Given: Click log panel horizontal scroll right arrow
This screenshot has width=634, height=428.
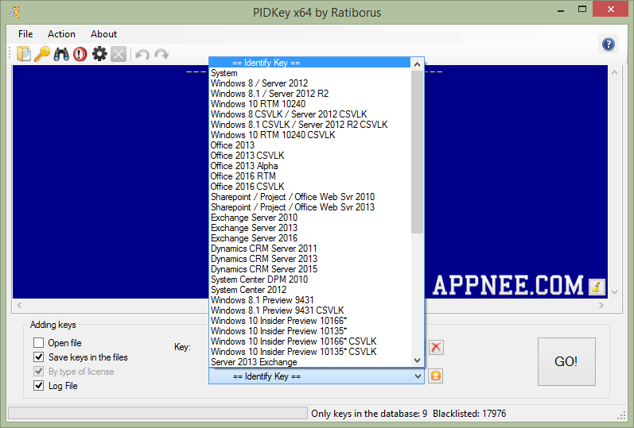Looking at the screenshot, I should (601, 305).
